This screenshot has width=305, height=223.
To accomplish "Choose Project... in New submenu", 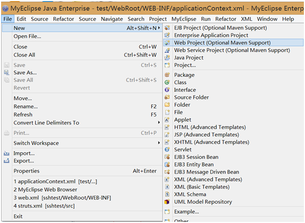I will click(x=233, y=65).
